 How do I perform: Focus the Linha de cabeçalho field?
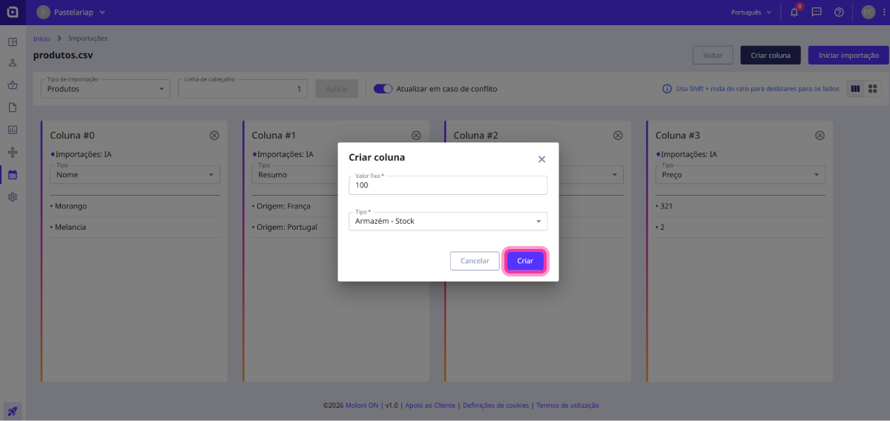pyautogui.click(x=243, y=89)
